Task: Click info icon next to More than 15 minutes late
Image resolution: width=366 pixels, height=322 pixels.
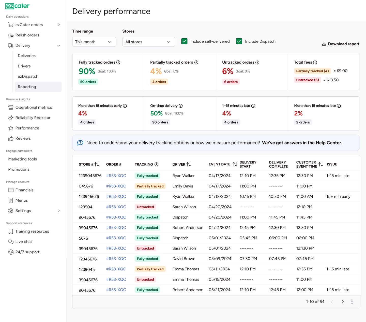Action: pyautogui.click(x=339, y=106)
